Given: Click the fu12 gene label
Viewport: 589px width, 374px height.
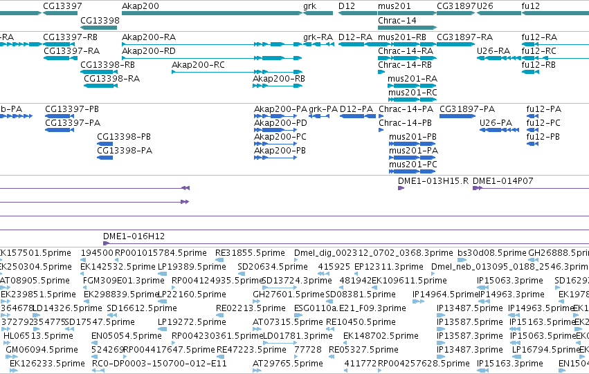Looking at the screenshot, I should pos(531,6).
